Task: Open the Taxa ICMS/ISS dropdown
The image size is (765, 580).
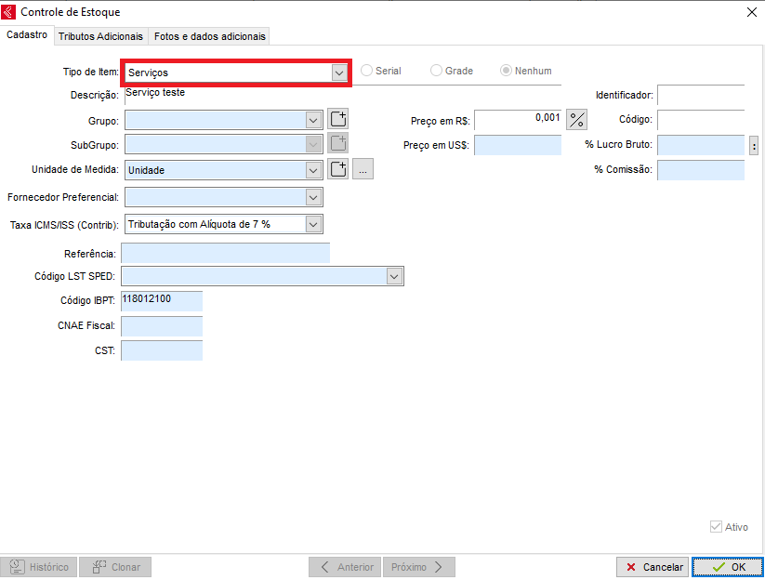Action: pos(313,224)
